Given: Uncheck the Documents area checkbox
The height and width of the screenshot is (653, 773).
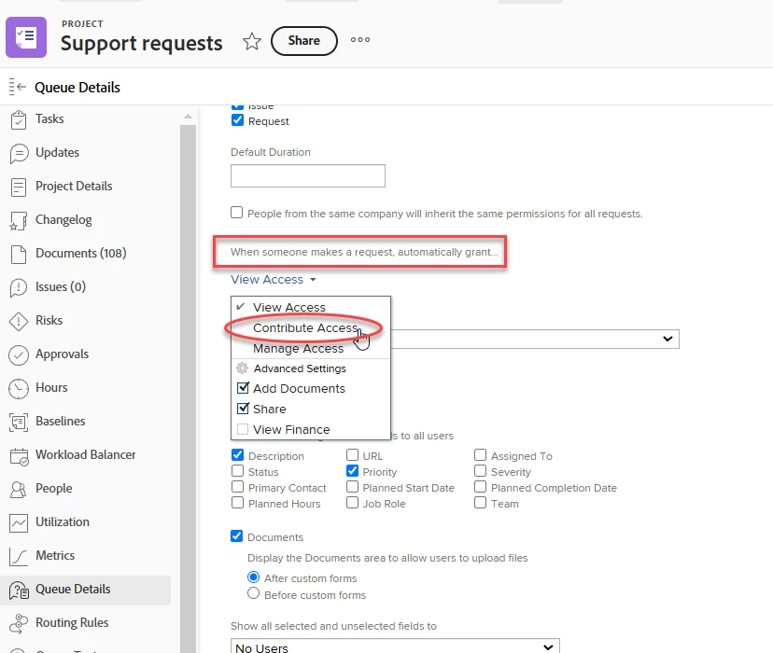Looking at the screenshot, I should pyautogui.click(x=236, y=536).
